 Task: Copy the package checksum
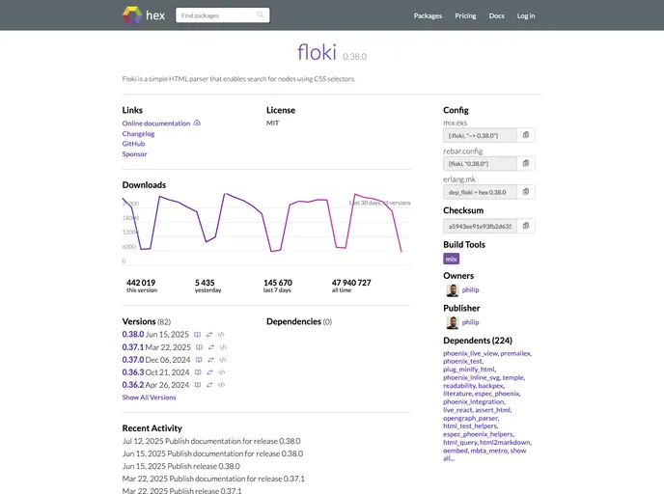(526, 226)
